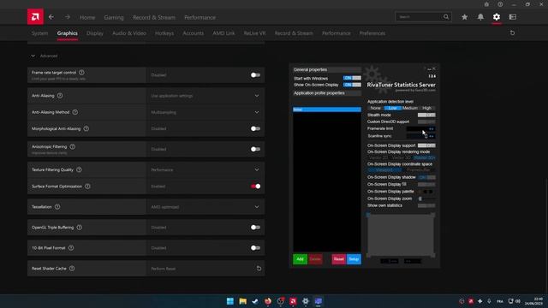Image resolution: width=548 pixels, height=308 pixels.
Task: Open help for Frame rate target control
Action: pyautogui.click(x=81, y=73)
